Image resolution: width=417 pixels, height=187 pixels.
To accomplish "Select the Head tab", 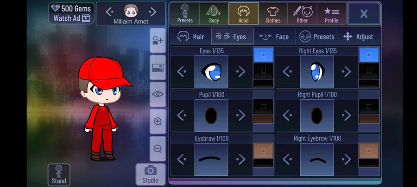I will [x=243, y=14].
